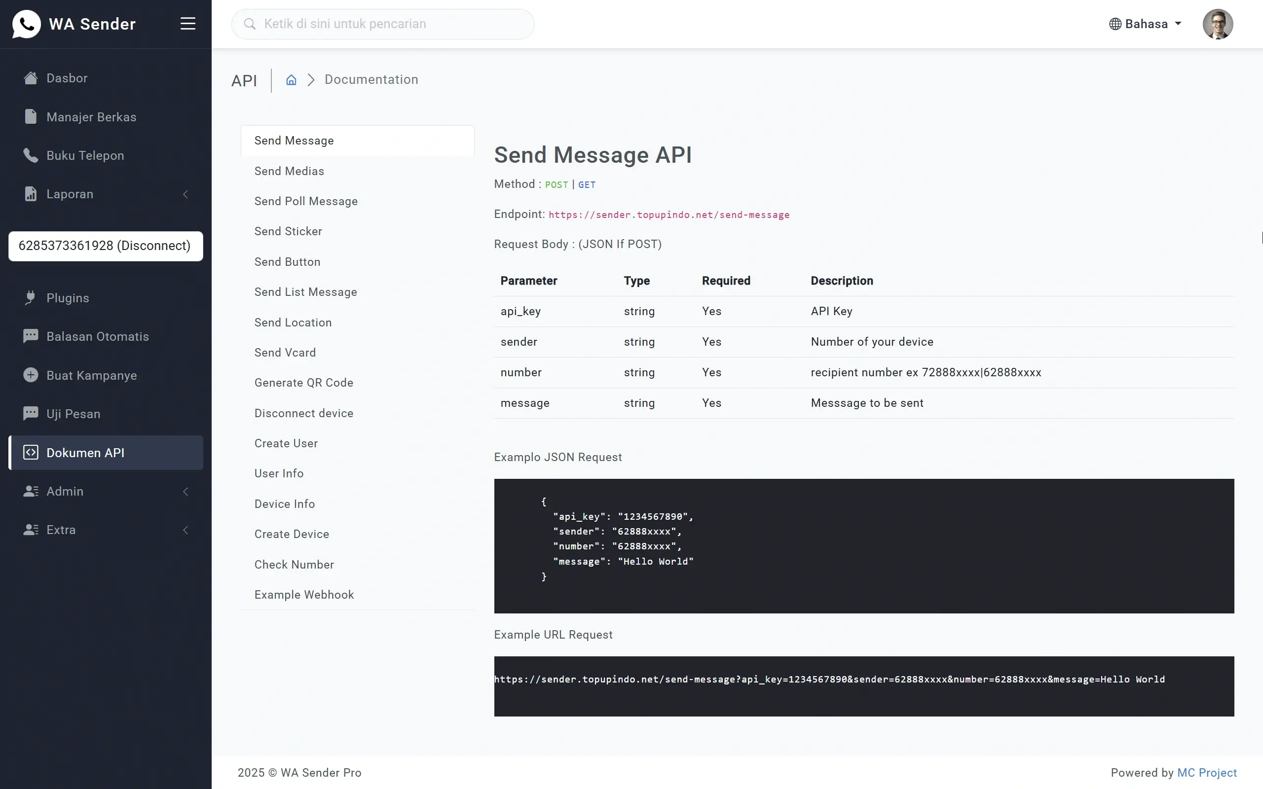
Task: Open the Bahasa language dropdown
Action: coord(1145,24)
